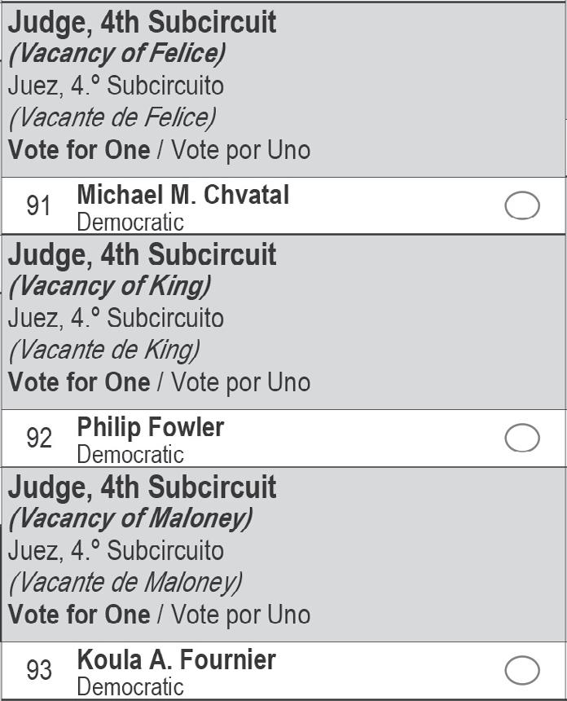This screenshot has height=701, width=567.
Task: Select ballot number 93
Action: 38,670
